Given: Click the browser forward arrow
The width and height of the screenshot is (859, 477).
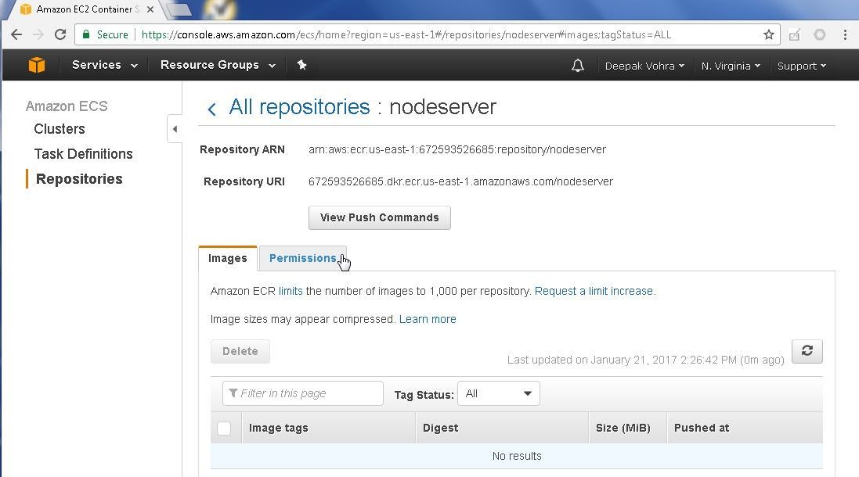Looking at the screenshot, I should [x=38, y=34].
